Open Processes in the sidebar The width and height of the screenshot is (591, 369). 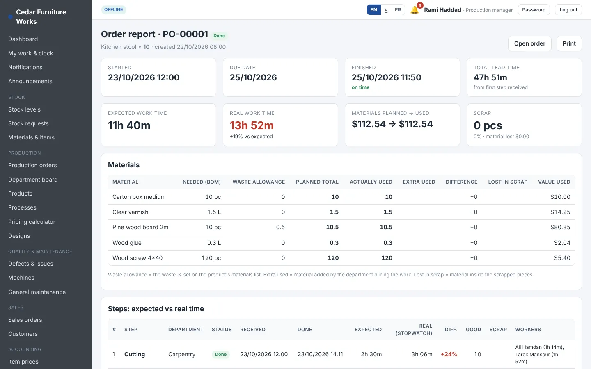pos(22,207)
